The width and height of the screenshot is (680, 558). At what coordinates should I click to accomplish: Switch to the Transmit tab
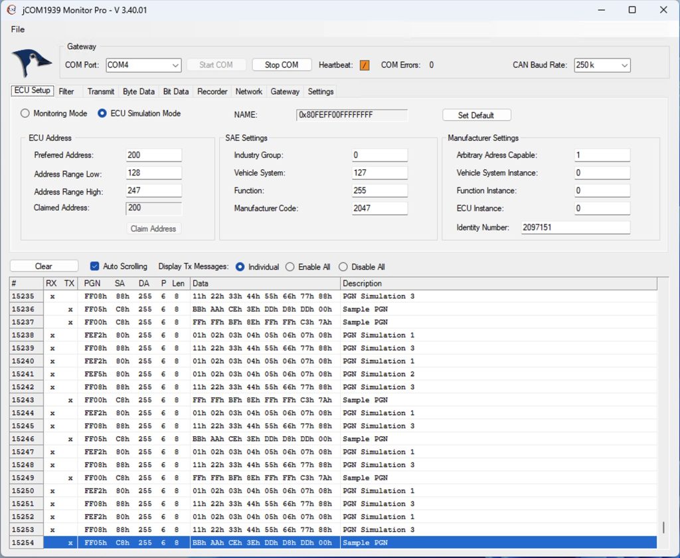tap(100, 91)
